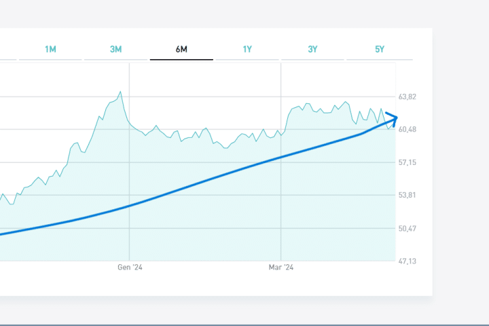This screenshot has height=326, width=489.
Task: Click the 63,82 price axis label
Action: click(x=407, y=97)
